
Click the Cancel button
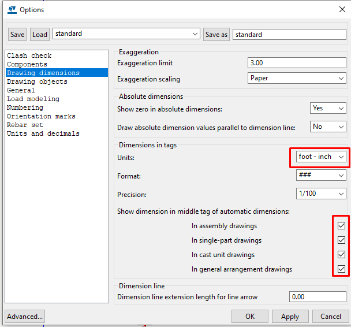click(x=331, y=317)
